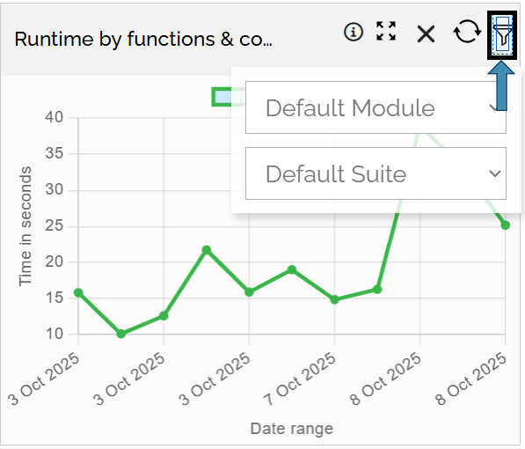Select the data point near 19 seconds
Viewport: 525px width, 449px height.
click(292, 269)
